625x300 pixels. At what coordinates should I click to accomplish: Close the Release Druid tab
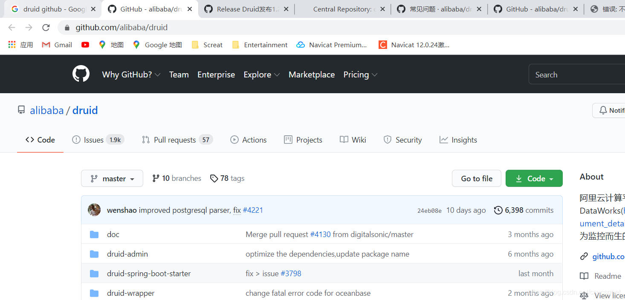point(286,9)
